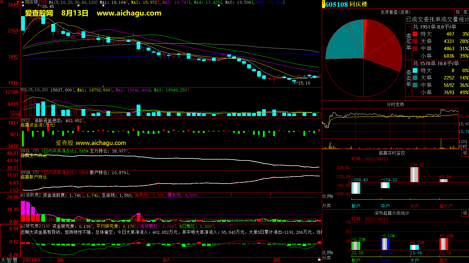Click the 日线 period label

43,2
